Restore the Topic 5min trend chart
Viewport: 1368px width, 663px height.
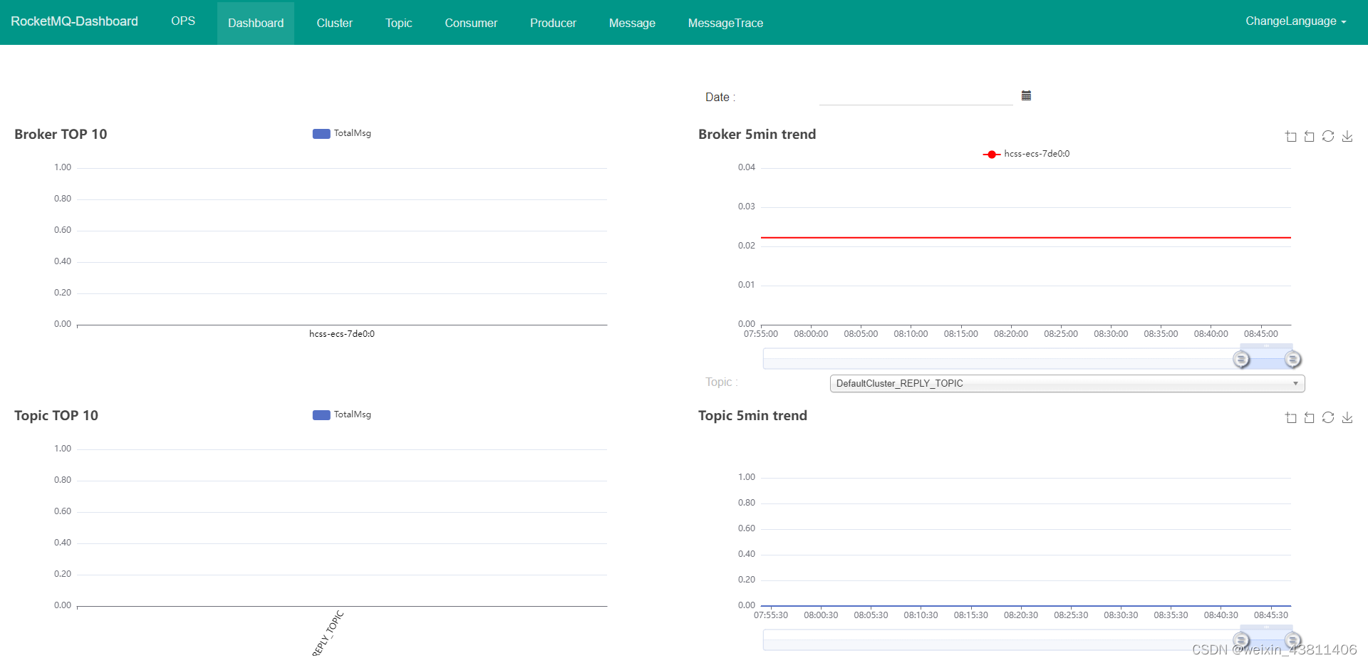point(1328,417)
